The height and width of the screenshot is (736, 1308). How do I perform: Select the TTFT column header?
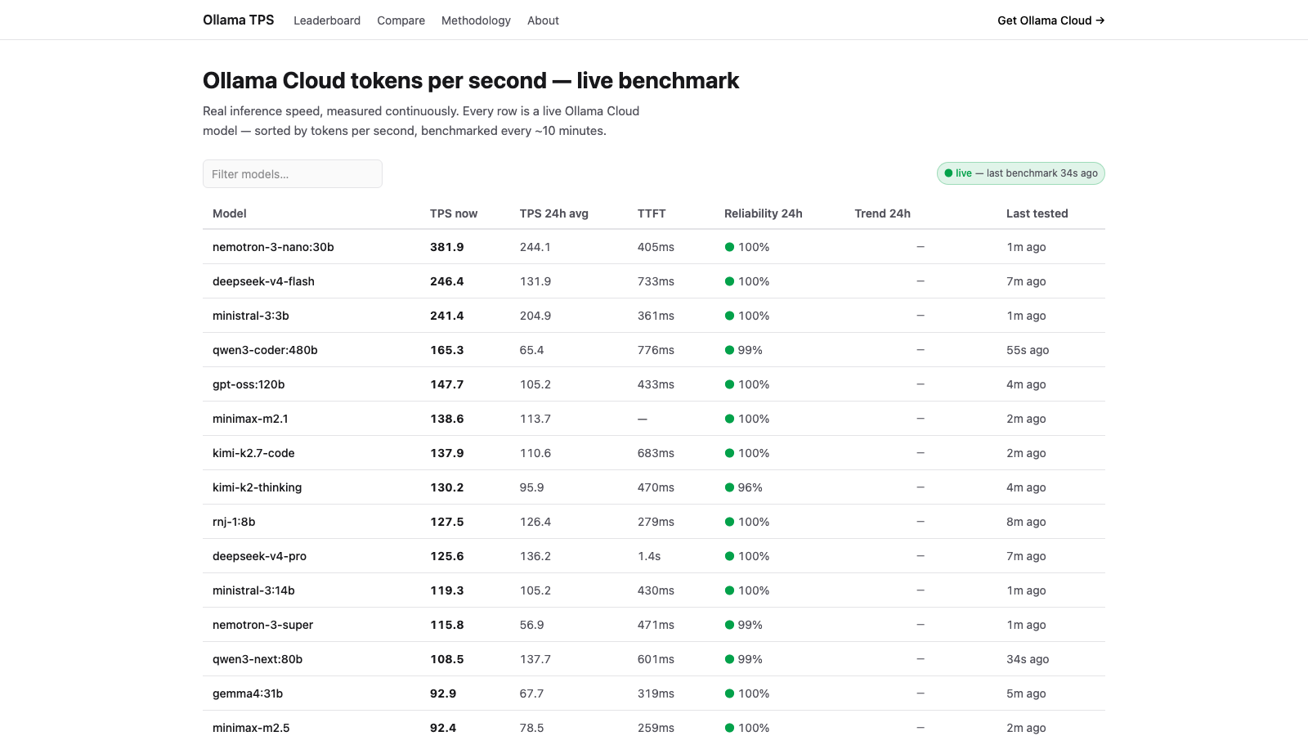(652, 213)
